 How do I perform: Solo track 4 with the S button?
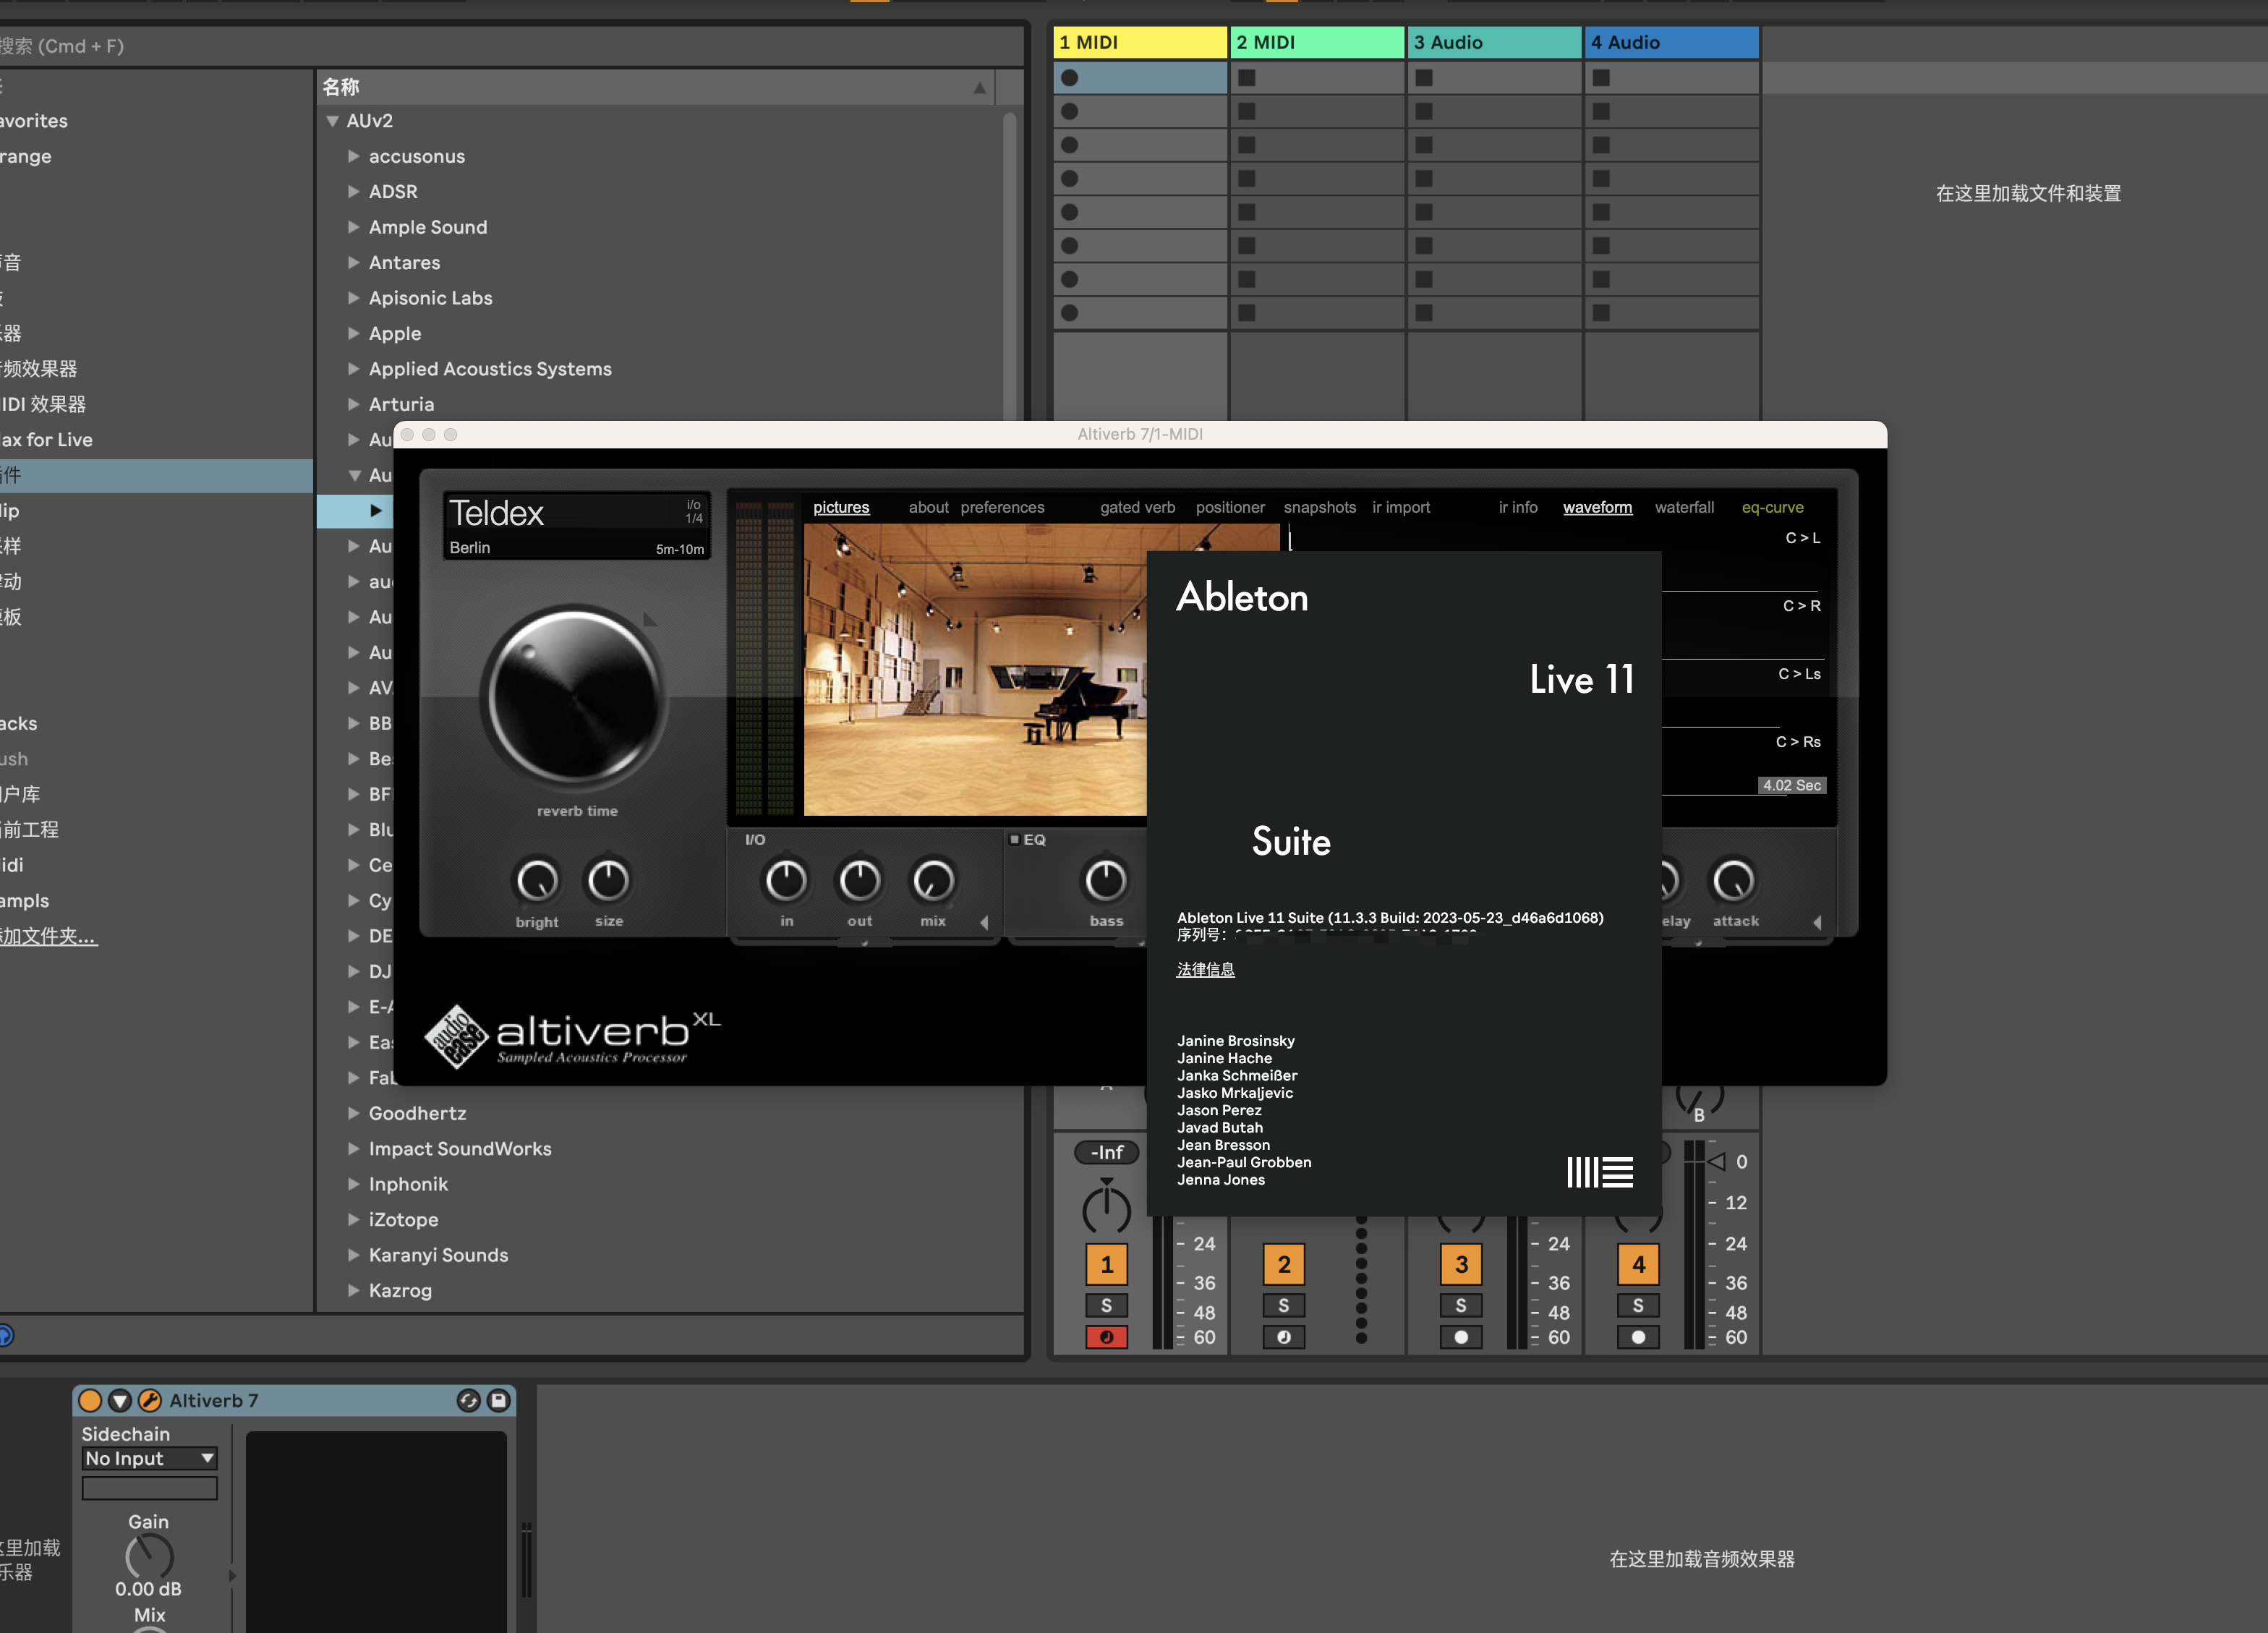point(1638,1305)
